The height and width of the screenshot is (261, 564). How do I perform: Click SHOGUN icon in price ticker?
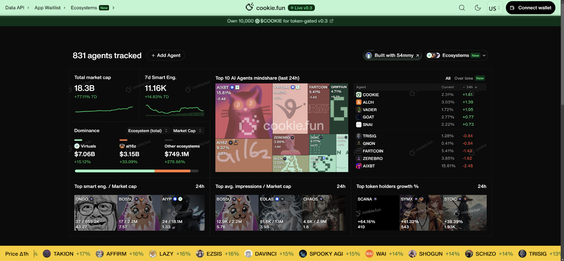(x=412, y=254)
